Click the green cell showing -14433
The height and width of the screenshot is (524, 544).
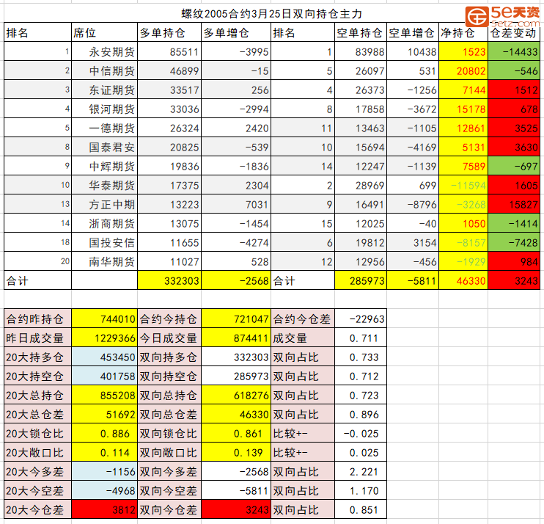click(513, 52)
